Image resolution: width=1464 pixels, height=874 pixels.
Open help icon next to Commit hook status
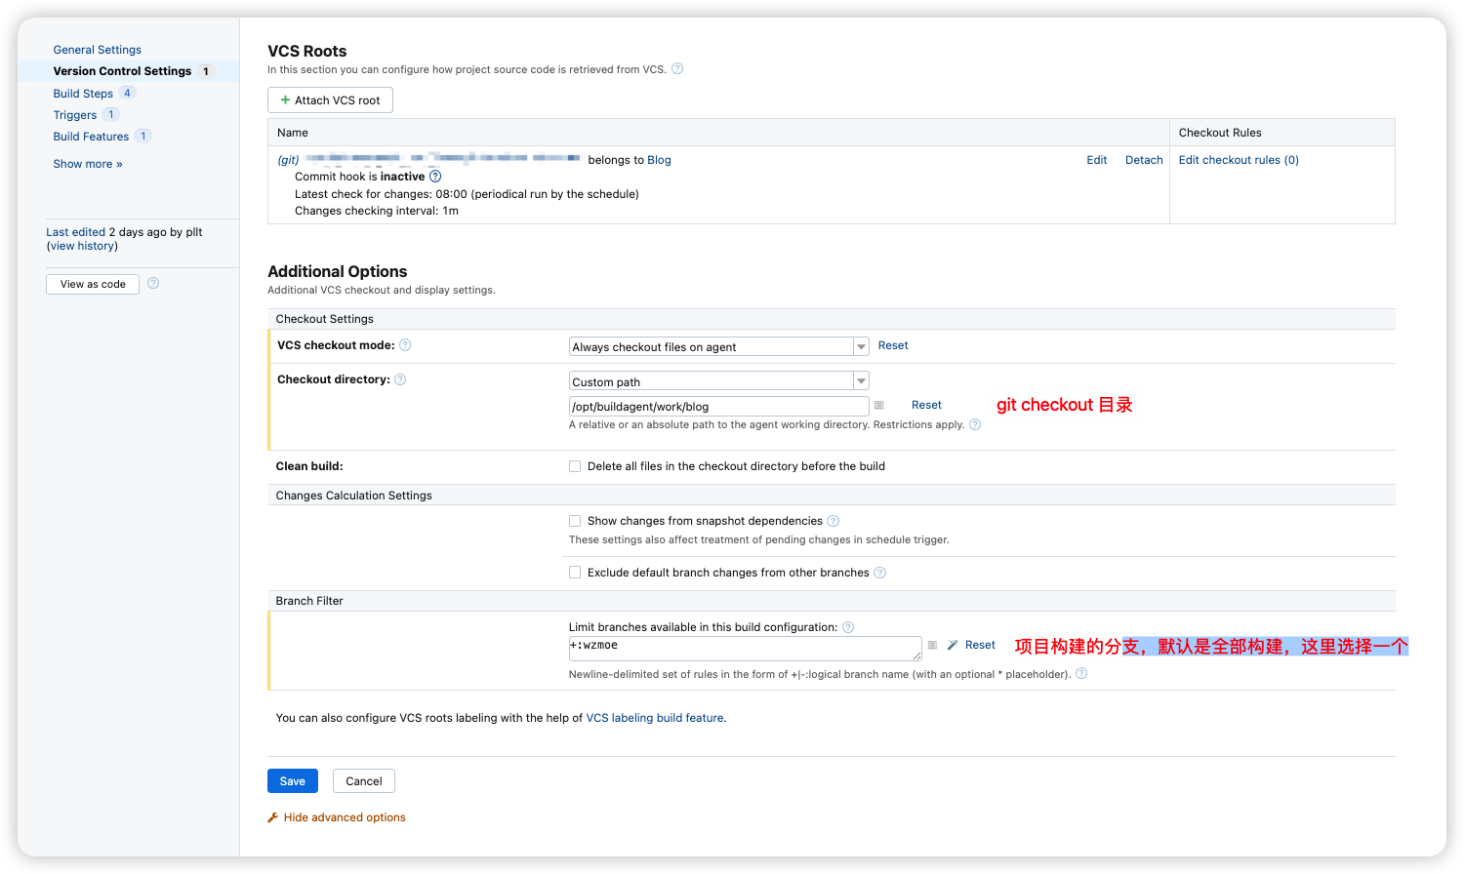tap(435, 177)
